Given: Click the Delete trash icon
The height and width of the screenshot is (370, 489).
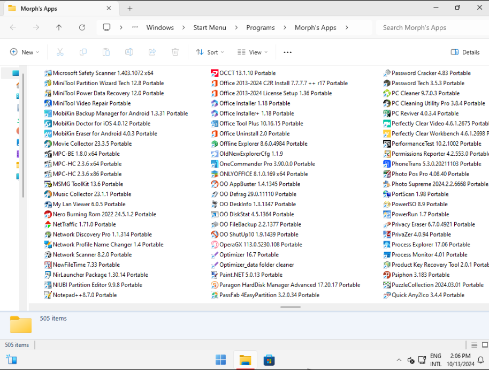Looking at the screenshot, I should pyautogui.click(x=175, y=52).
